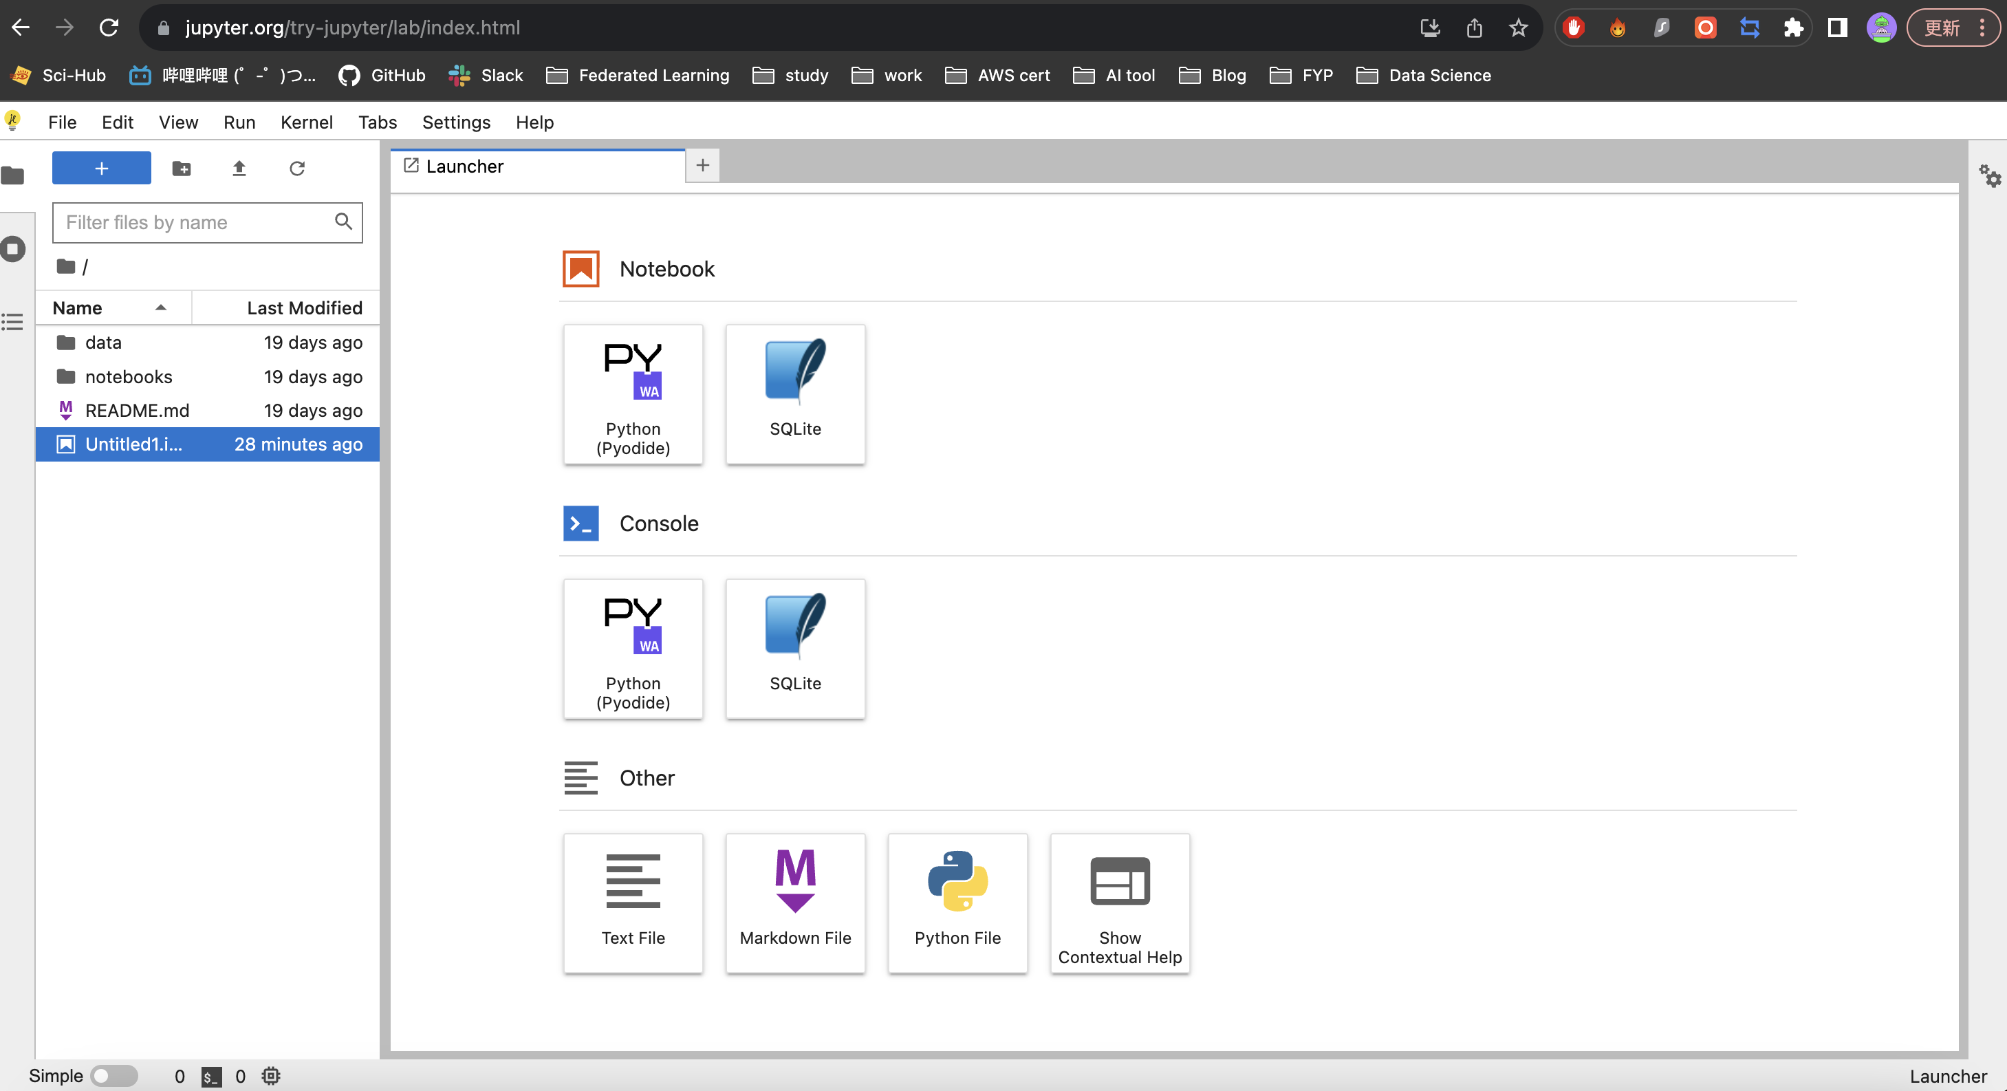Bookmark this page with the star icon
2007x1091 pixels.
[x=1518, y=28]
